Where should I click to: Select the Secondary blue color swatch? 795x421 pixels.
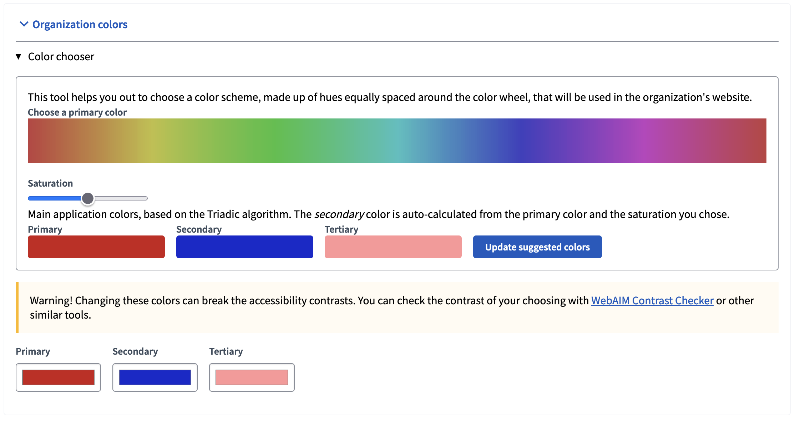(244, 247)
